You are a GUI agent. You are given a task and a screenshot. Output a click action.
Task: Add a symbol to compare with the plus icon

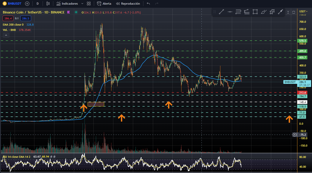[28, 4]
